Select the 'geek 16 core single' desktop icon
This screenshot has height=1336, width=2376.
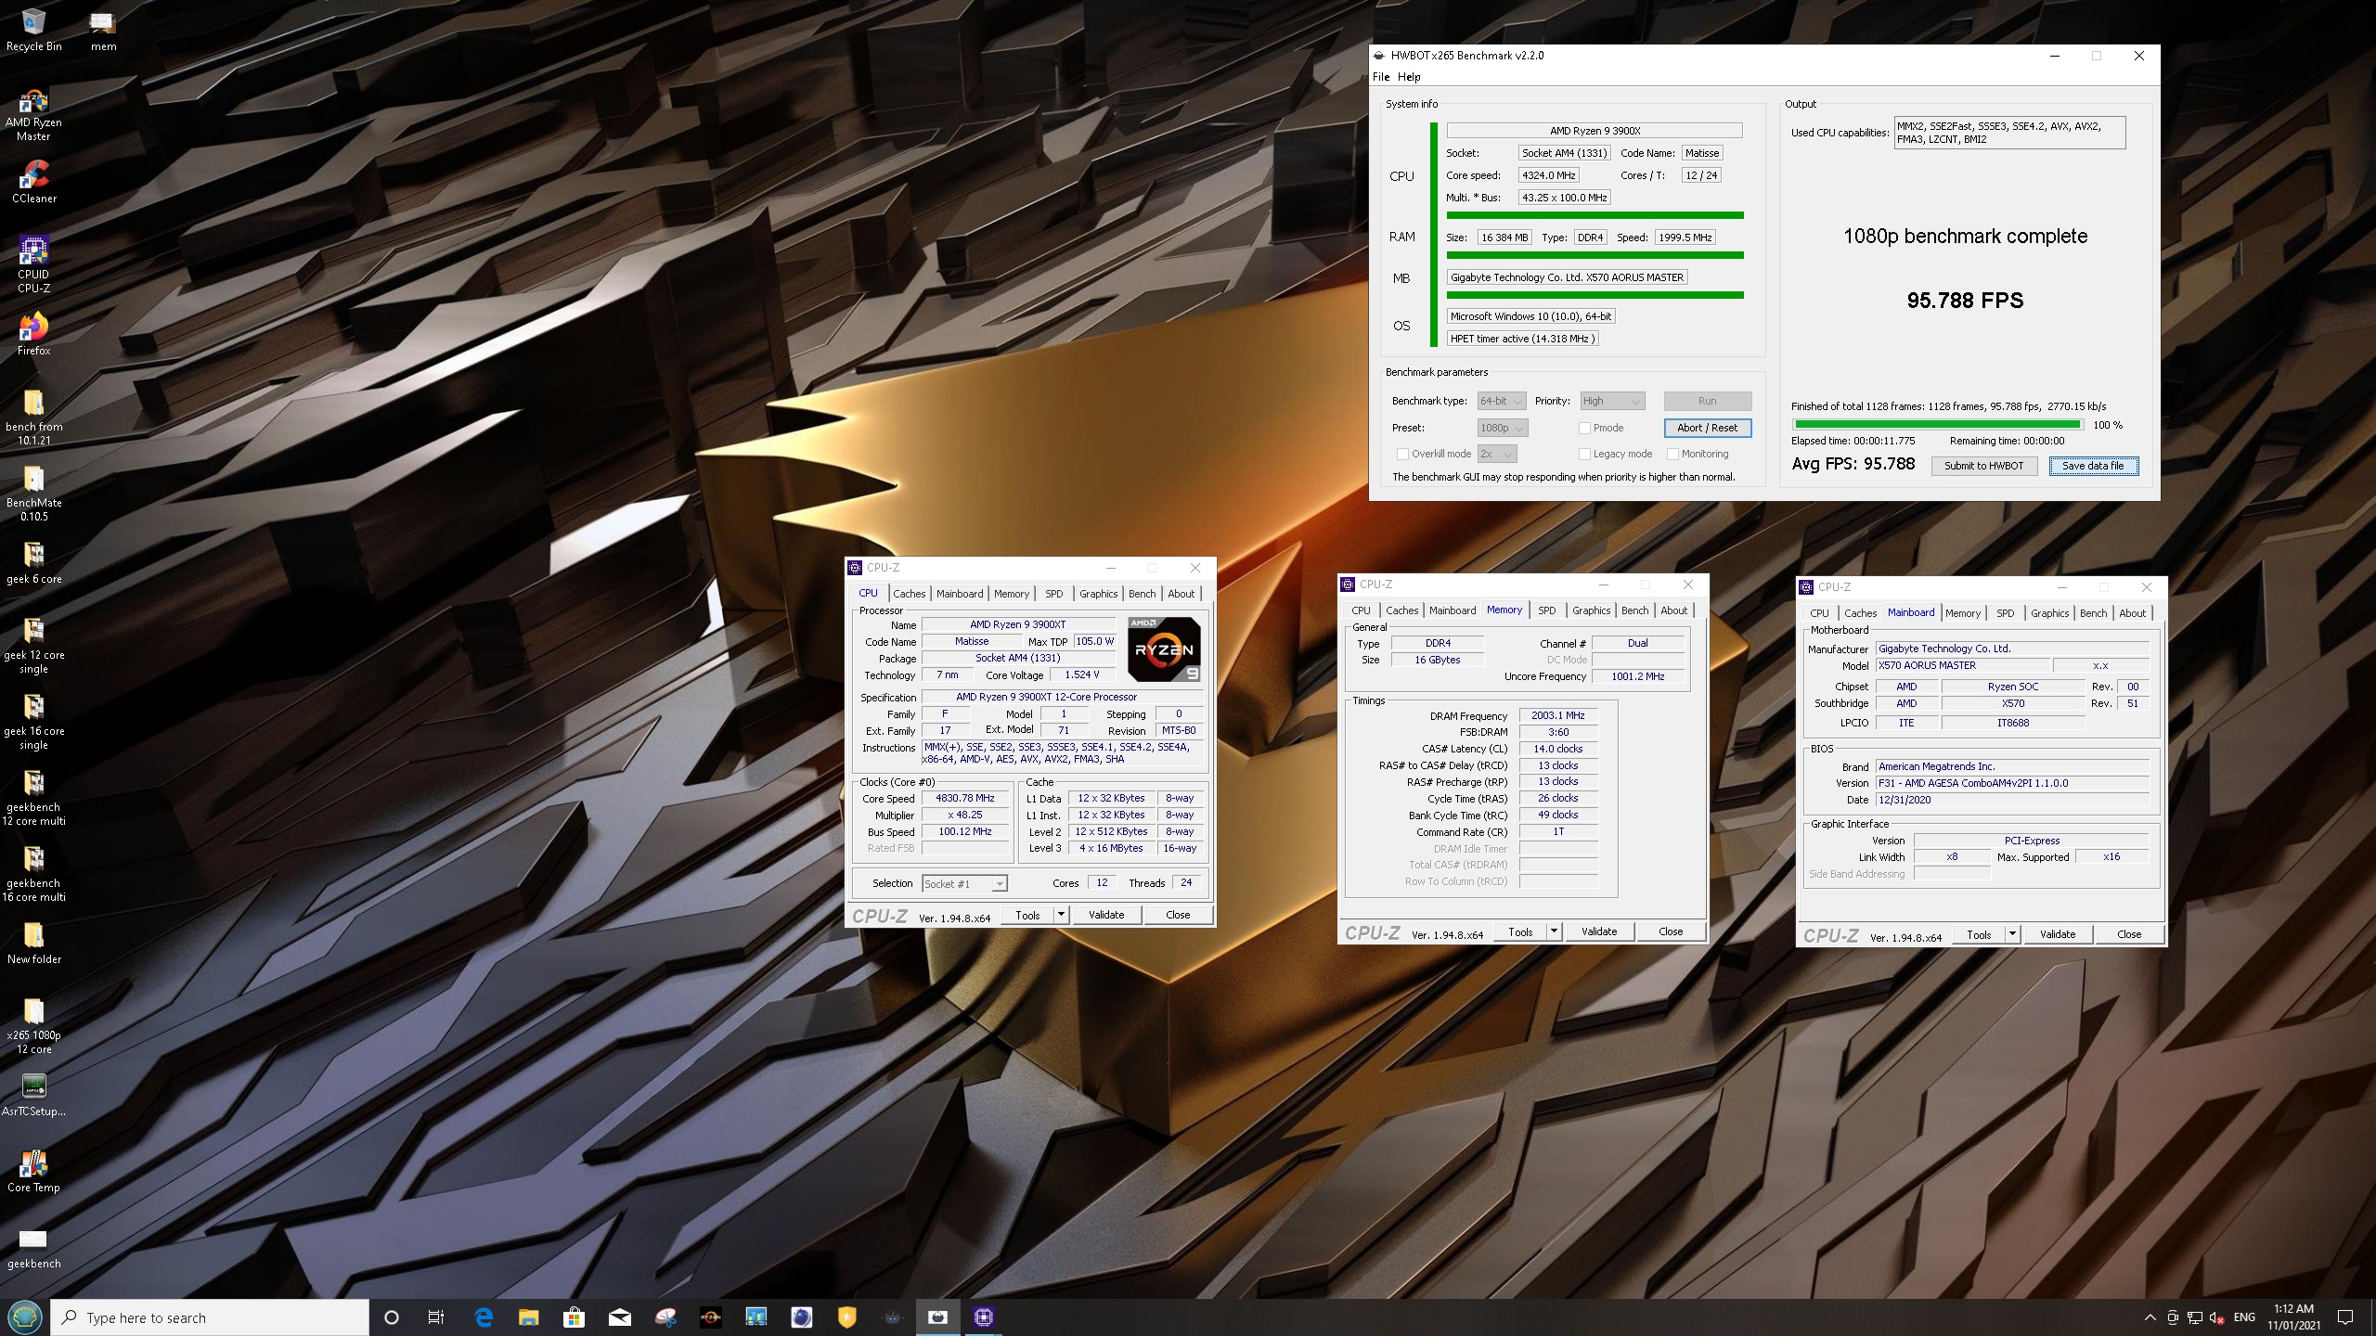33,722
